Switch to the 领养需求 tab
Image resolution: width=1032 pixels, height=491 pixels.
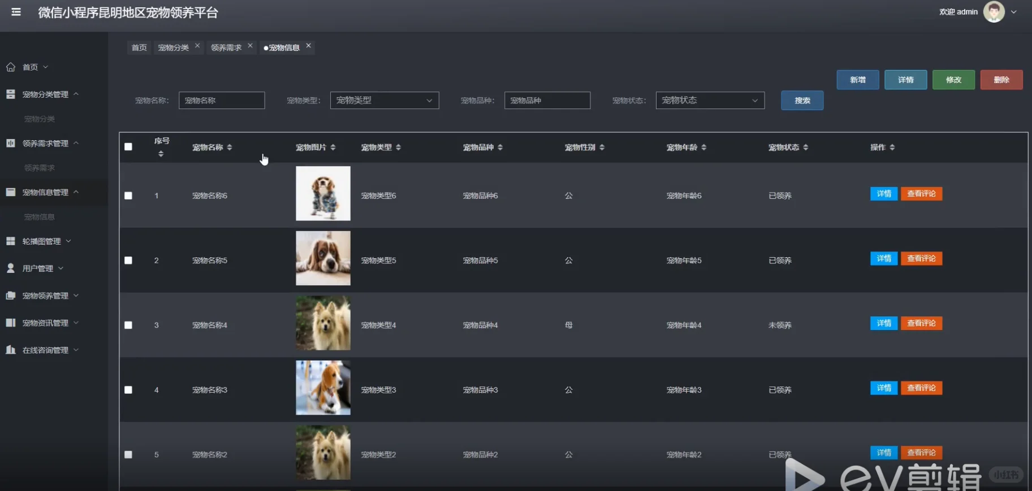point(226,47)
